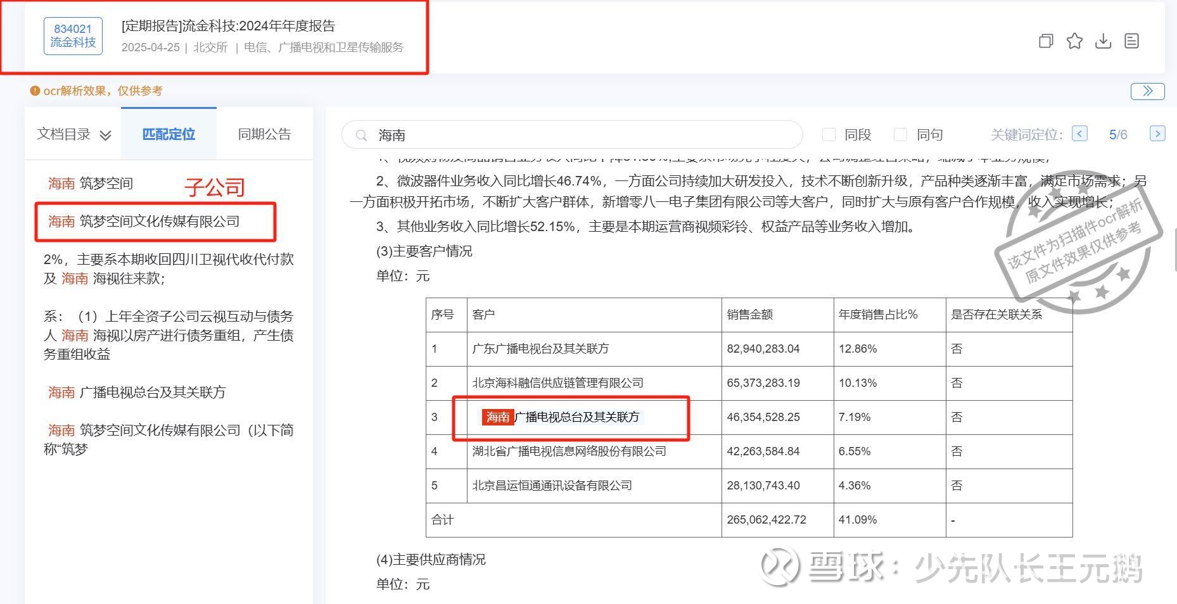Select match result 海南 筑梦空间
Image resolution: width=1177 pixels, height=604 pixels.
point(91,184)
